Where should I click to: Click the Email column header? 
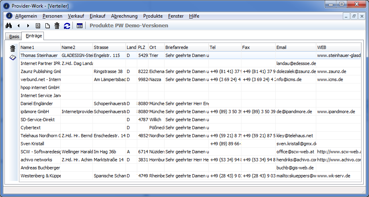[296, 47]
